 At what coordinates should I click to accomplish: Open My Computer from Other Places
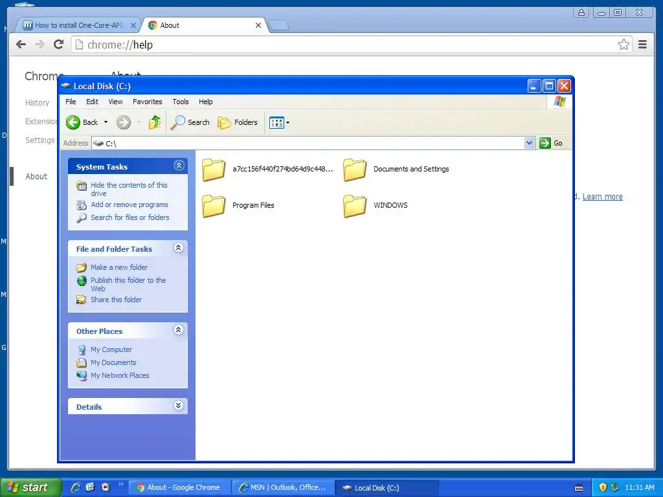(111, 349)
